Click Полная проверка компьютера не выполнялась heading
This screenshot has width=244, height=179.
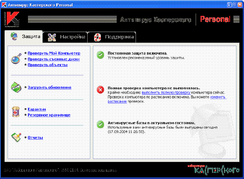[154, 88]
